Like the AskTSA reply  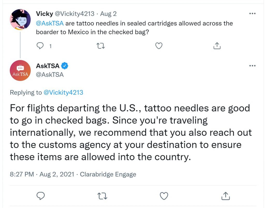(x=164, y=196)
